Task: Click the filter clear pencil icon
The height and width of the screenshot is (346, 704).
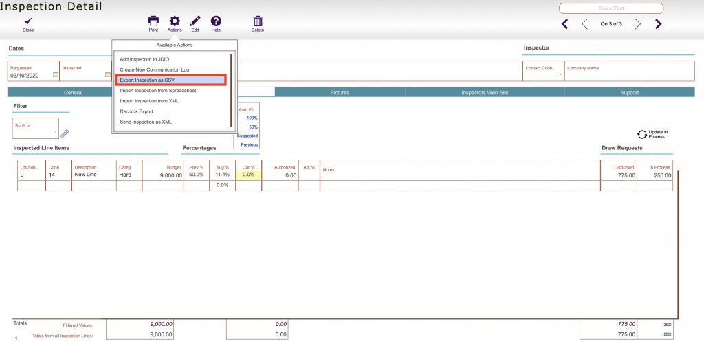Action: point(65,133)
